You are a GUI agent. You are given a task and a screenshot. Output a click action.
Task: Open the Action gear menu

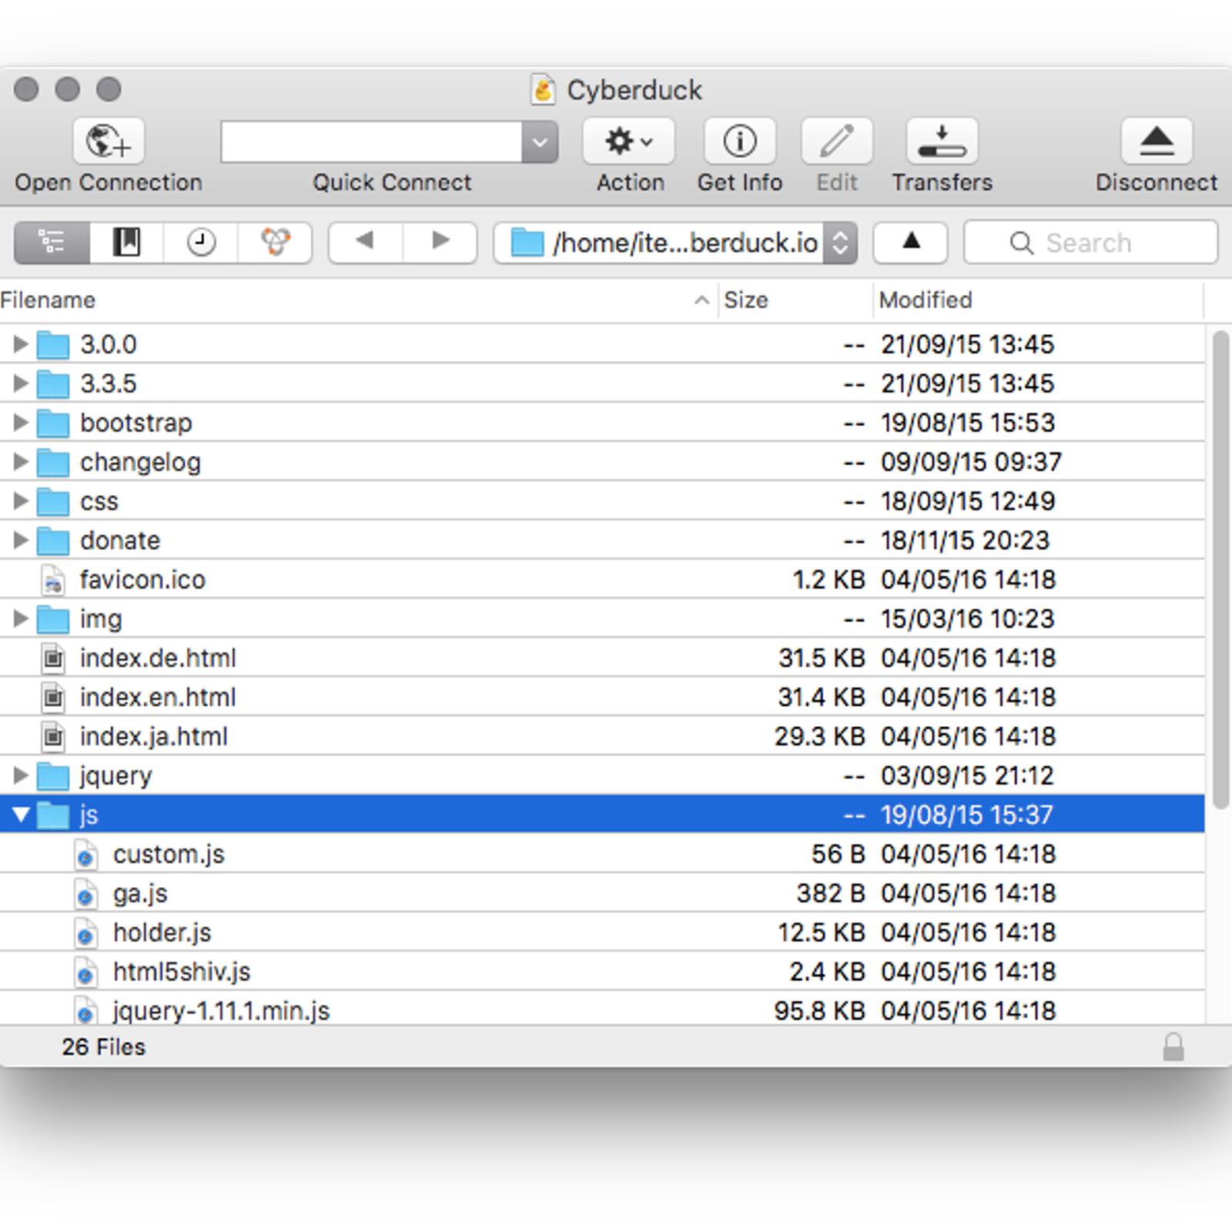click(x=628, y=141)
